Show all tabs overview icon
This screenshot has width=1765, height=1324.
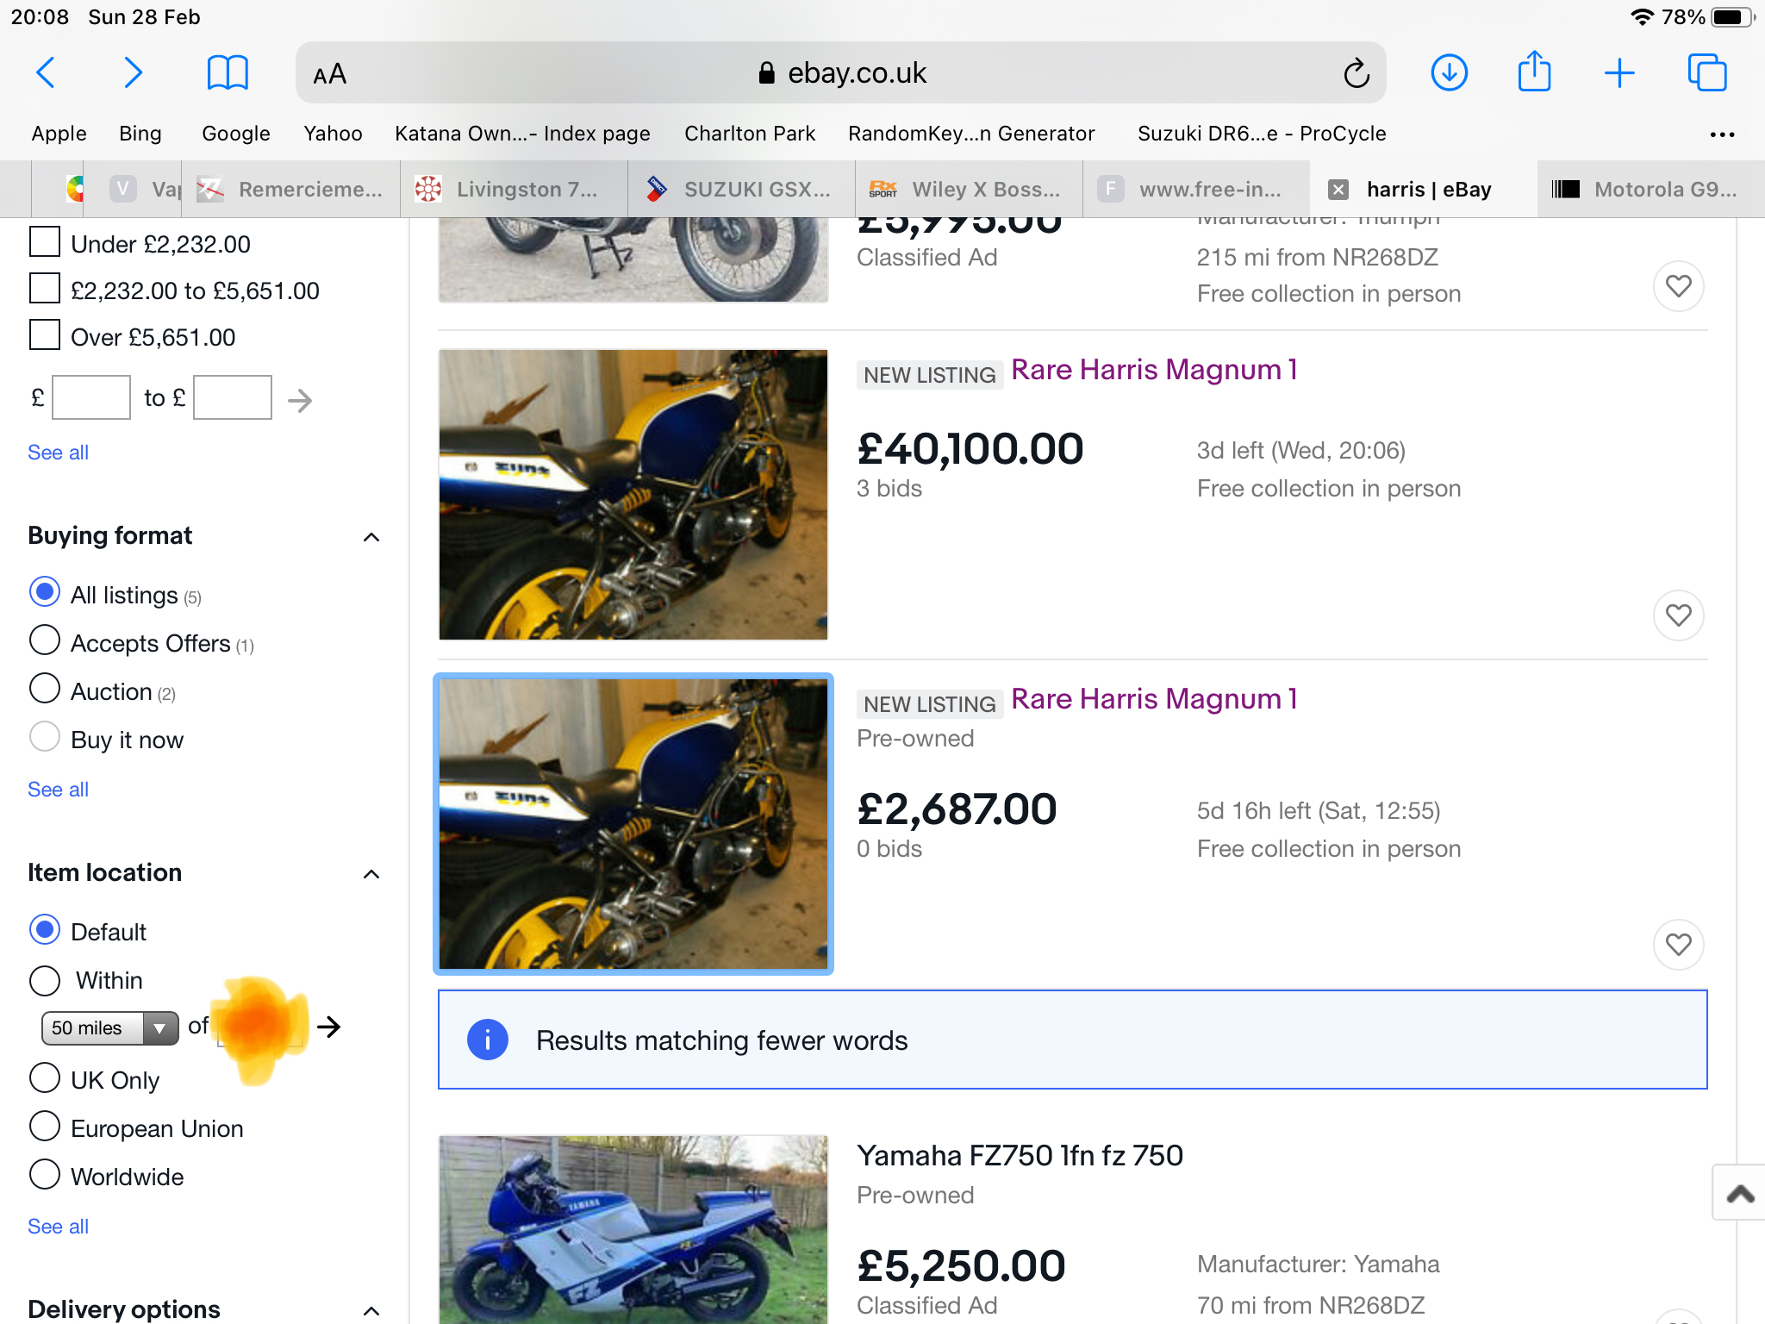(x=1706, y=73)
